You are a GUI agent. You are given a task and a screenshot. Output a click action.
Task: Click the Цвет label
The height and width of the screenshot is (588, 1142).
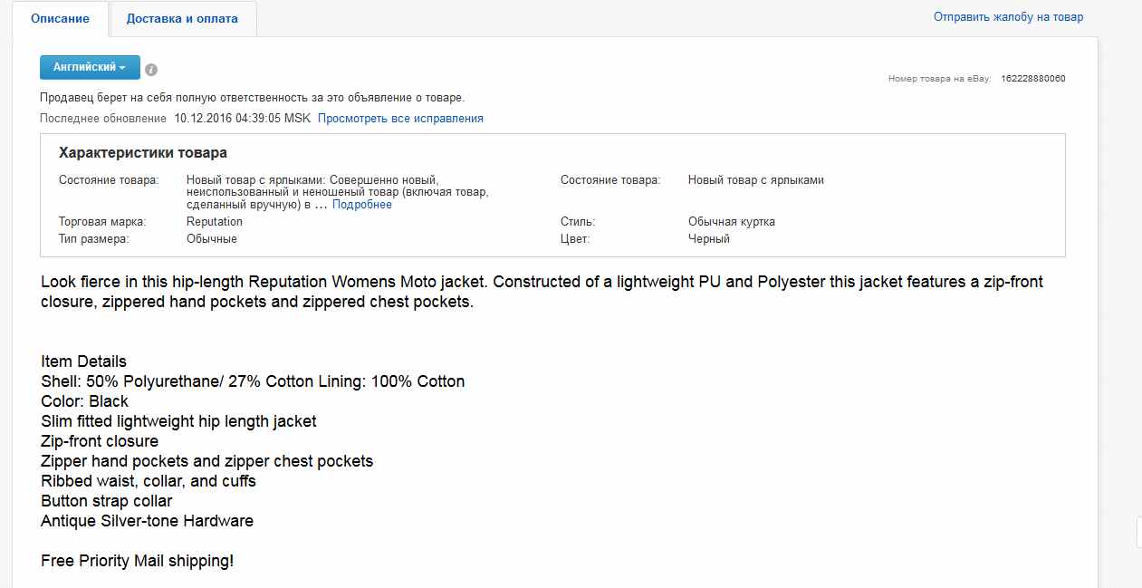pyautogui.click(x=575, y=239)
